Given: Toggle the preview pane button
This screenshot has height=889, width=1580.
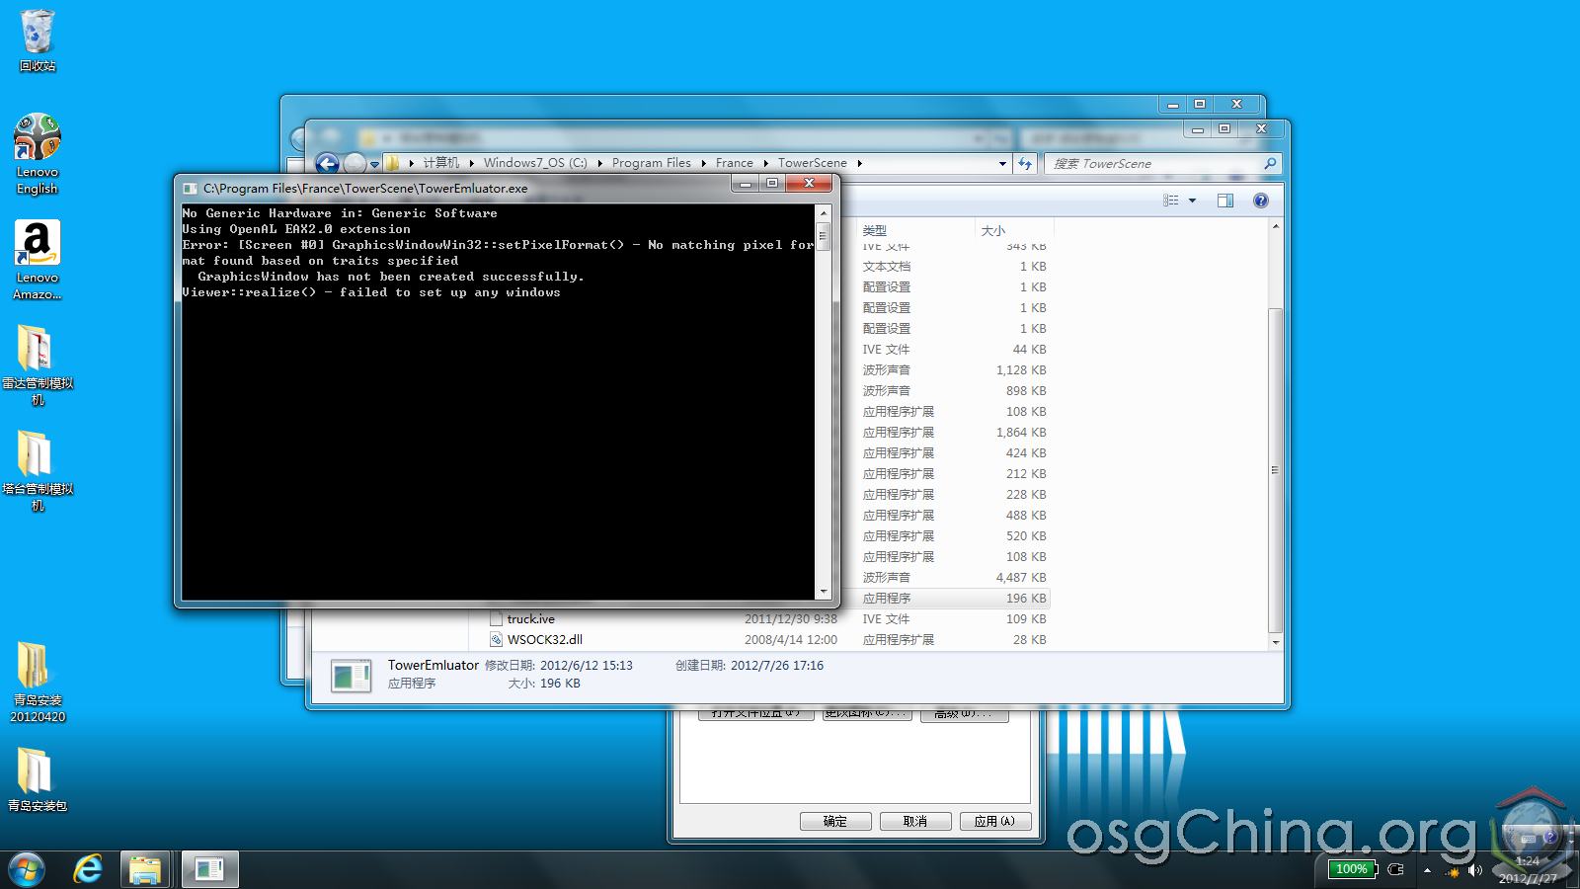Looking at the screenshot, I should coord(1225,201).
